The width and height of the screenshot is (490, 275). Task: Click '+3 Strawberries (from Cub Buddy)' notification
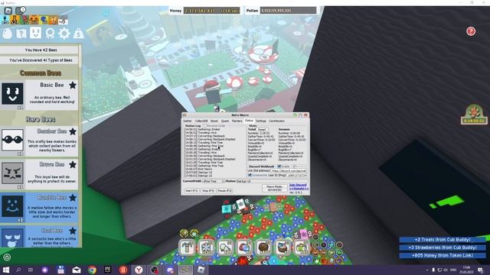pos(442,247)
